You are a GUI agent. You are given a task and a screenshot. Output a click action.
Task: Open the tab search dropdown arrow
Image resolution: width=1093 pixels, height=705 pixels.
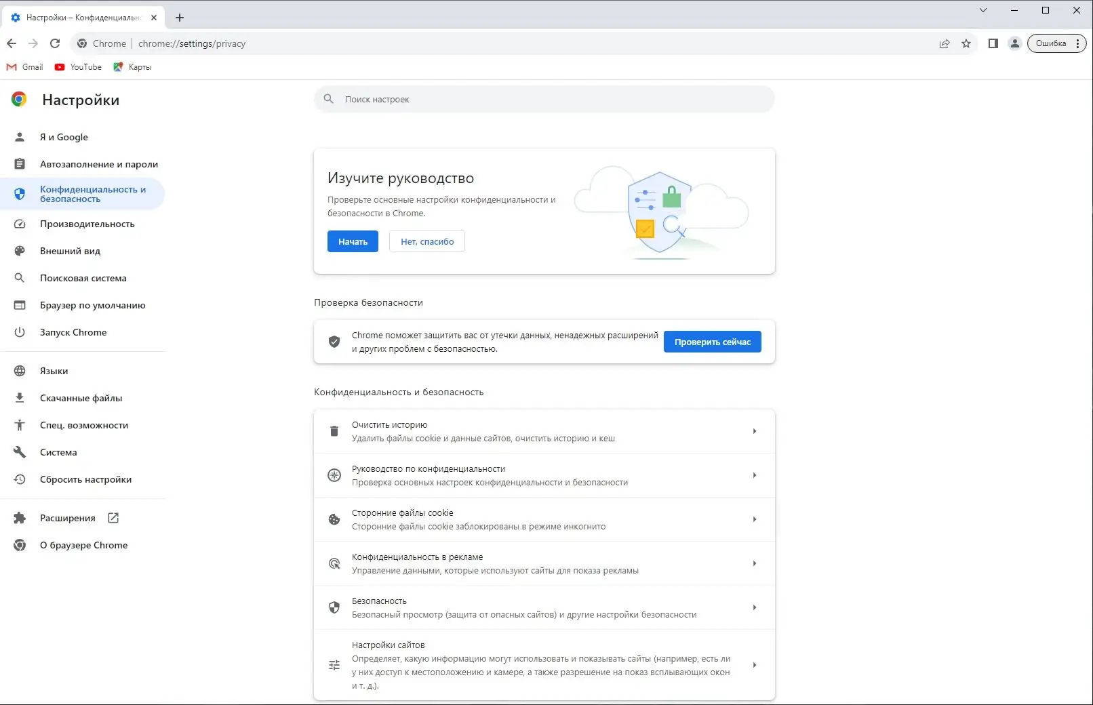click(x=982, y=10)
